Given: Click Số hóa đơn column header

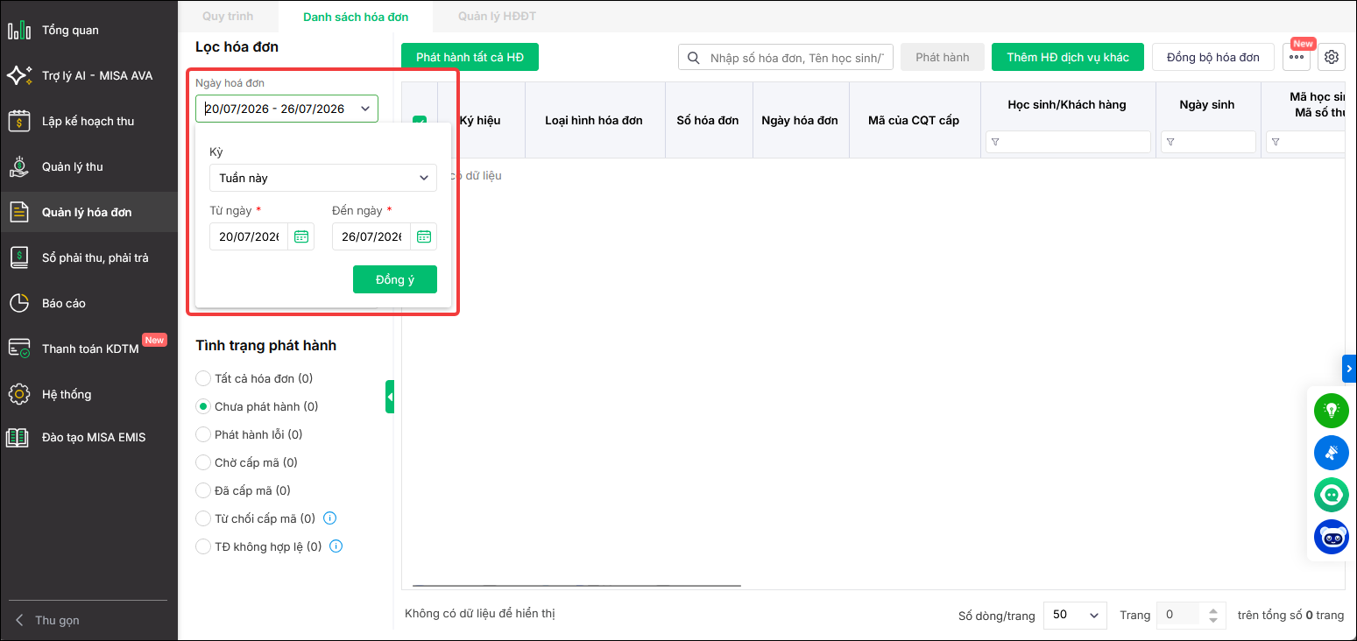Looking at the screenshot, I should (708, 120).
